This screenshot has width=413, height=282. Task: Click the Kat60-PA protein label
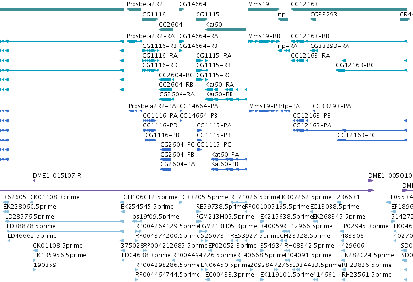pyautogui.click(x=225, y=155)
